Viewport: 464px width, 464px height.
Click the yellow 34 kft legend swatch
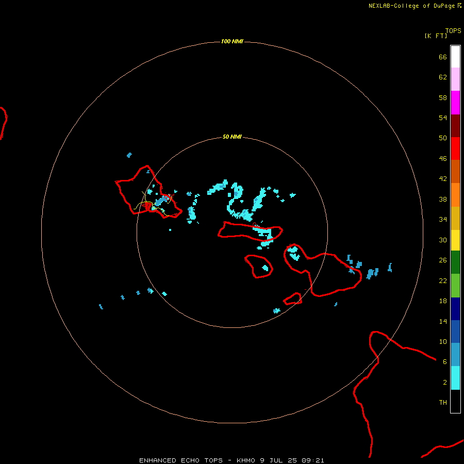(x=455, y=240)
